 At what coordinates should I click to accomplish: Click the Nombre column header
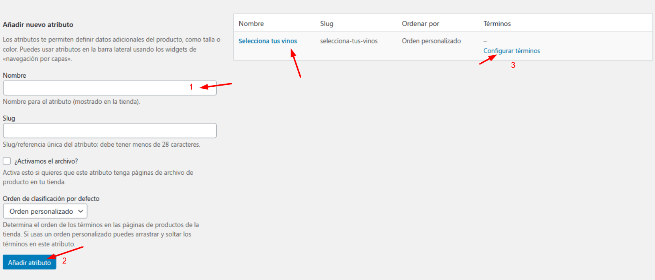(x=251, y=24)
